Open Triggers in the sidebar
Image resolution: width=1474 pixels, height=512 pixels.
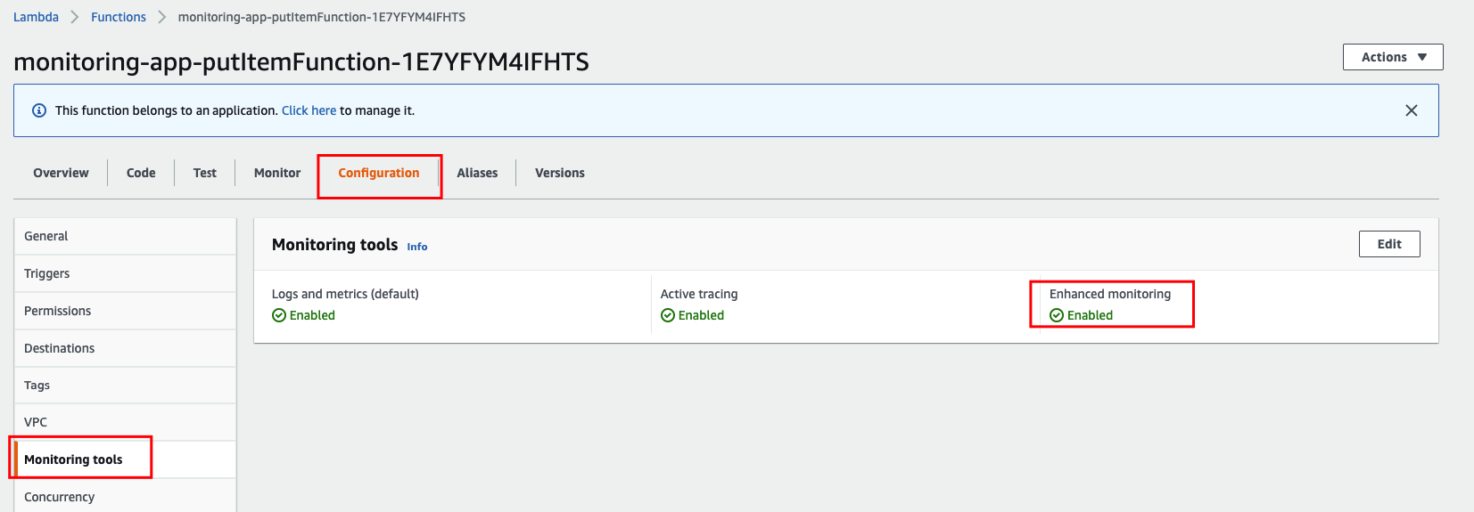(x=125, y=273)
